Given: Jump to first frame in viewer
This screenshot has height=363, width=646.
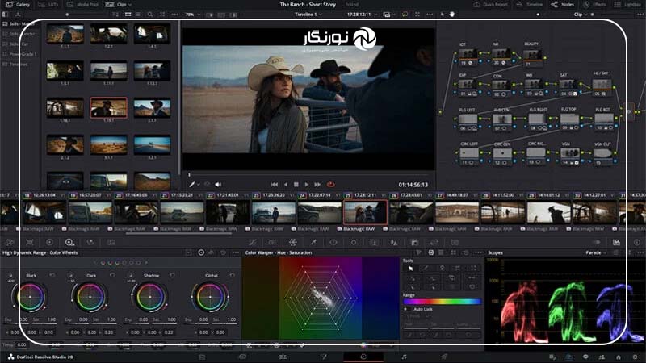Looking at the screenshot, I should pyautogui.click(x=275, y=185).
